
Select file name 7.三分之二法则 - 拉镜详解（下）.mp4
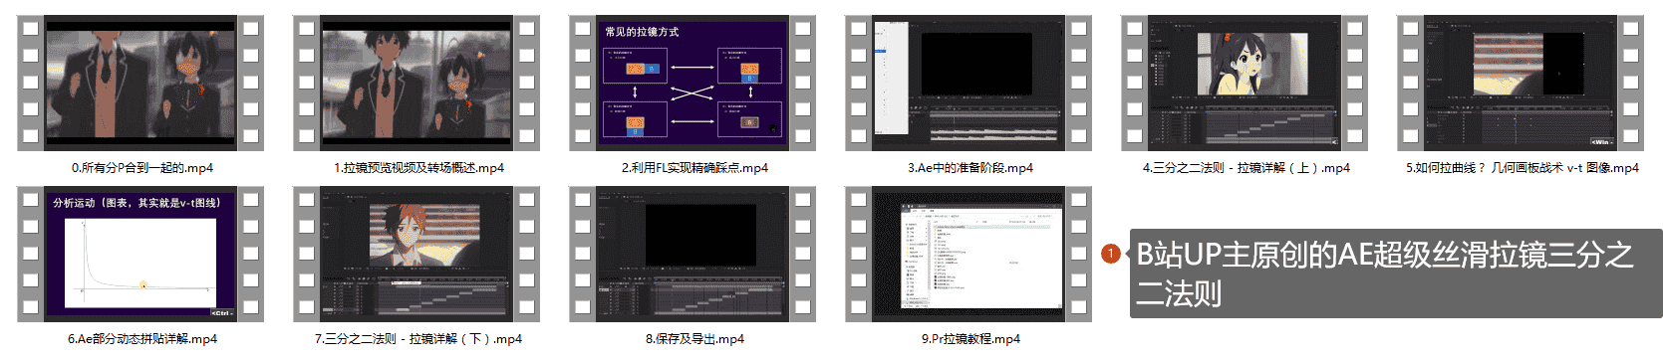417,339
